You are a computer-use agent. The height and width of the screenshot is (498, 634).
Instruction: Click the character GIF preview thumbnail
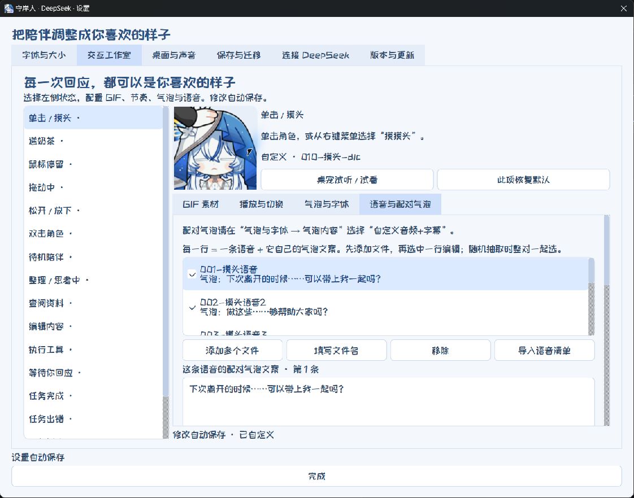tap(215, 148)
